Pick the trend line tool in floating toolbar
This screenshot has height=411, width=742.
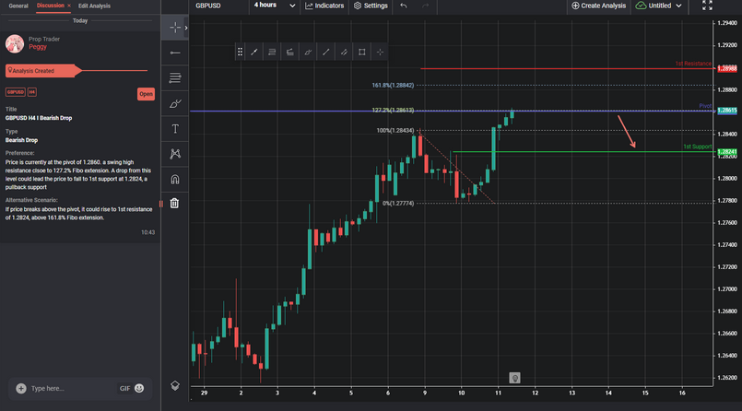pyautogui.click(x=254, y=52)
